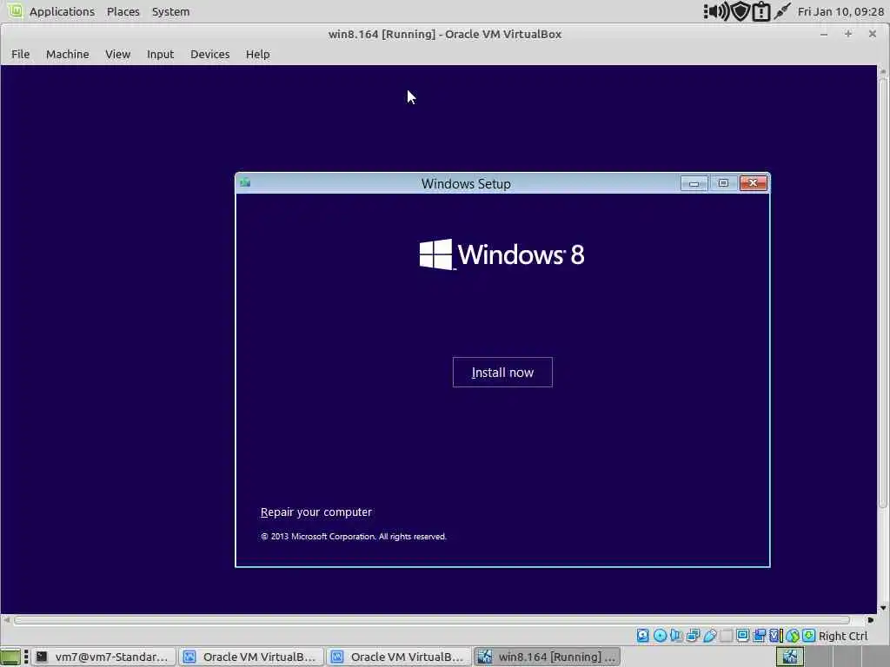Image resolution: width=890 pixels, height=667 pixels.
Task: Close the VirtualBox VM window
Action: point(873,34)
